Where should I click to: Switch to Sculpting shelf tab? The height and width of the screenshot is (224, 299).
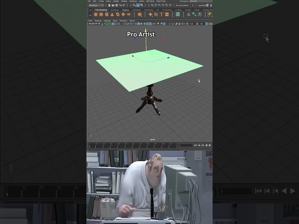[x=114, y=10]
